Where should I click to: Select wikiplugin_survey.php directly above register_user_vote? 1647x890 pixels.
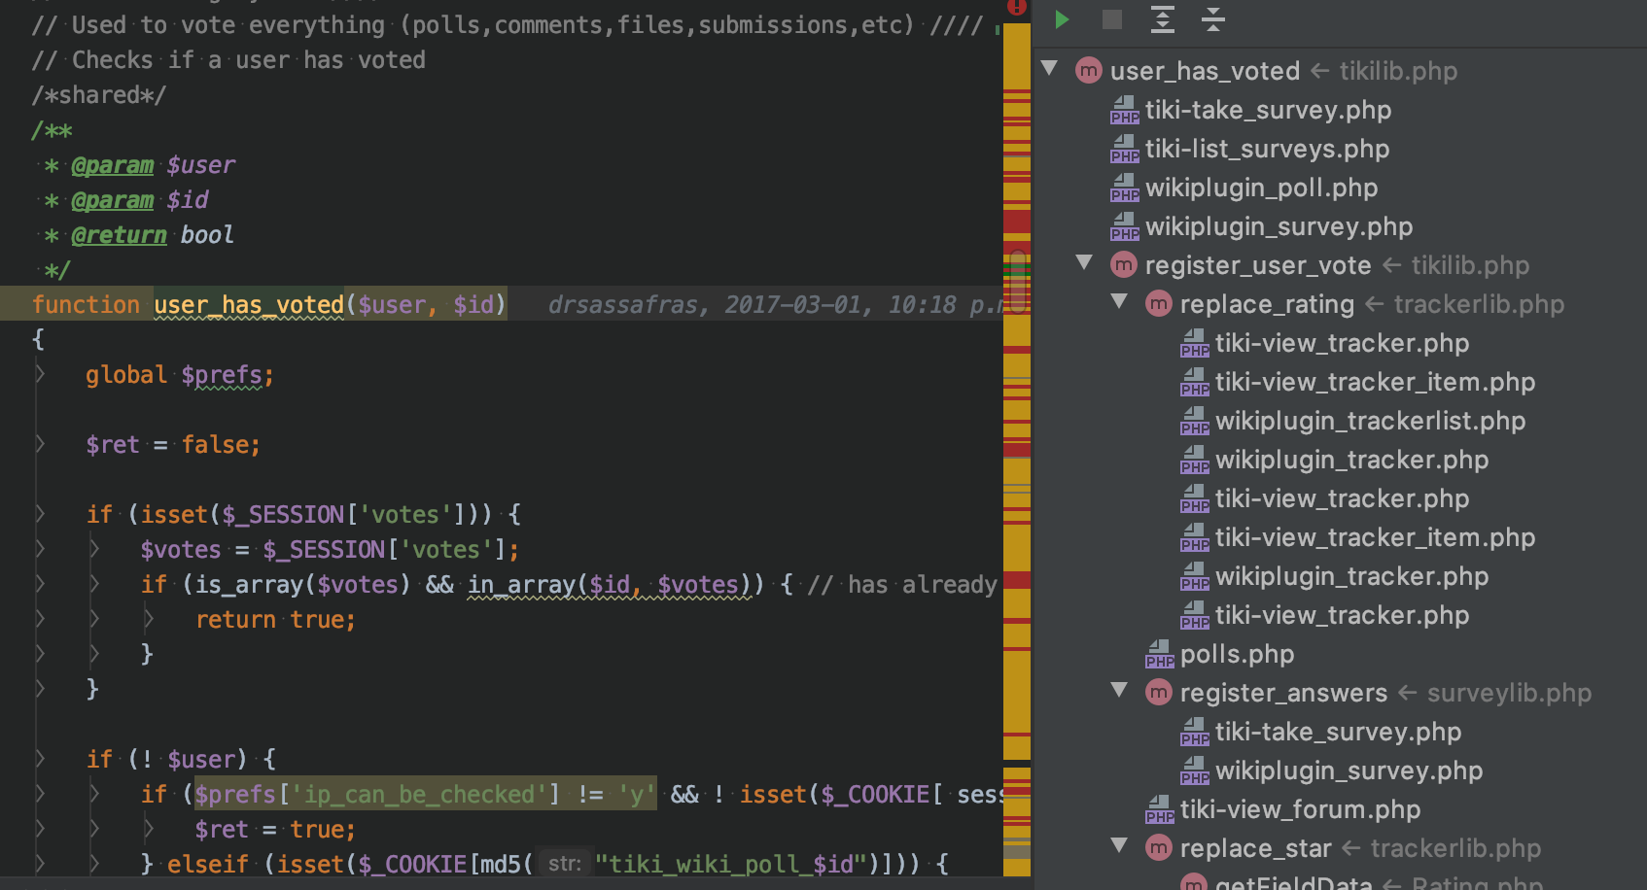(x=1279, y=226)
